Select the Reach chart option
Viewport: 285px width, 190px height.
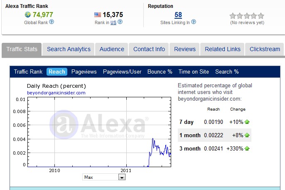[57, 72]
